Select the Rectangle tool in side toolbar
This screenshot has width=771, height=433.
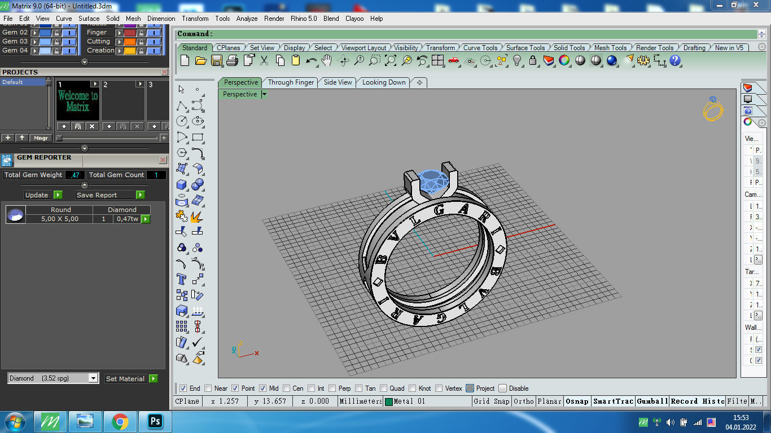click(198, 137)
